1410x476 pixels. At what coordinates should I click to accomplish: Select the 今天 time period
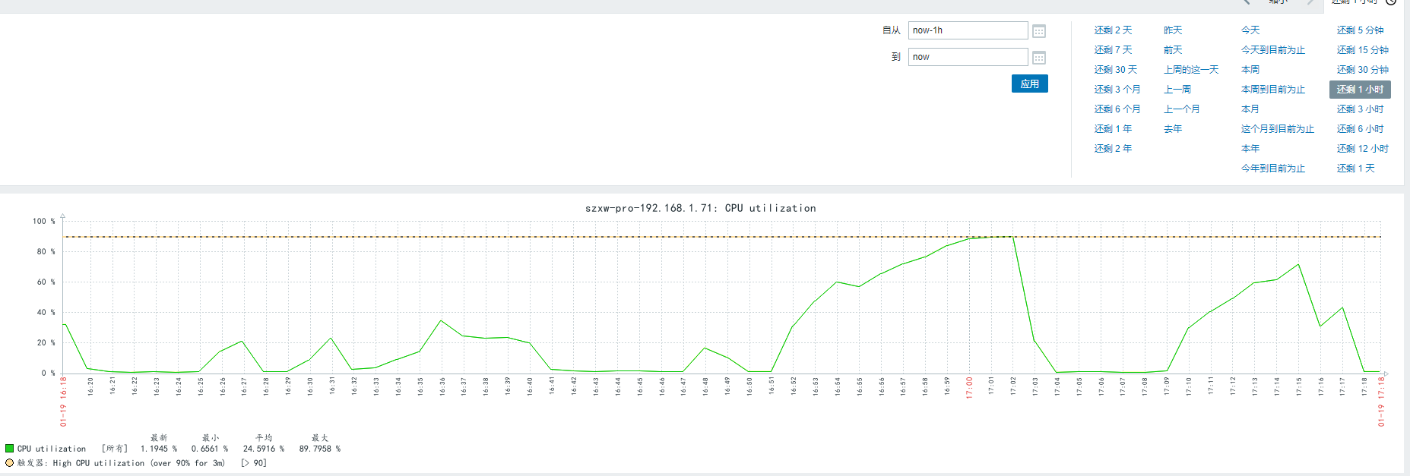pos(1250,30)
